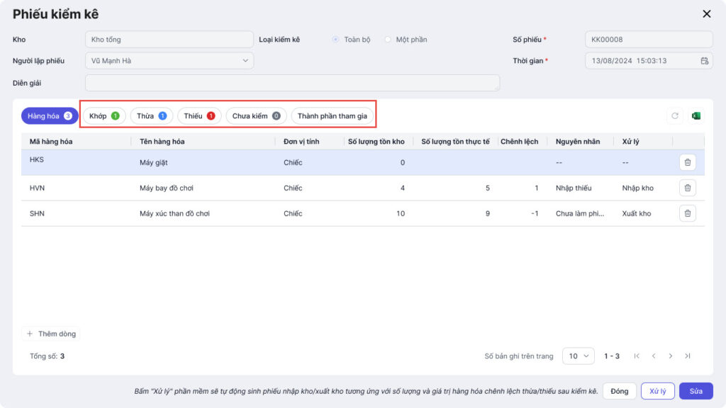The image size is (726, 408).
Task: Remove the SHN row using trash icon
Action: pos(687,213)
